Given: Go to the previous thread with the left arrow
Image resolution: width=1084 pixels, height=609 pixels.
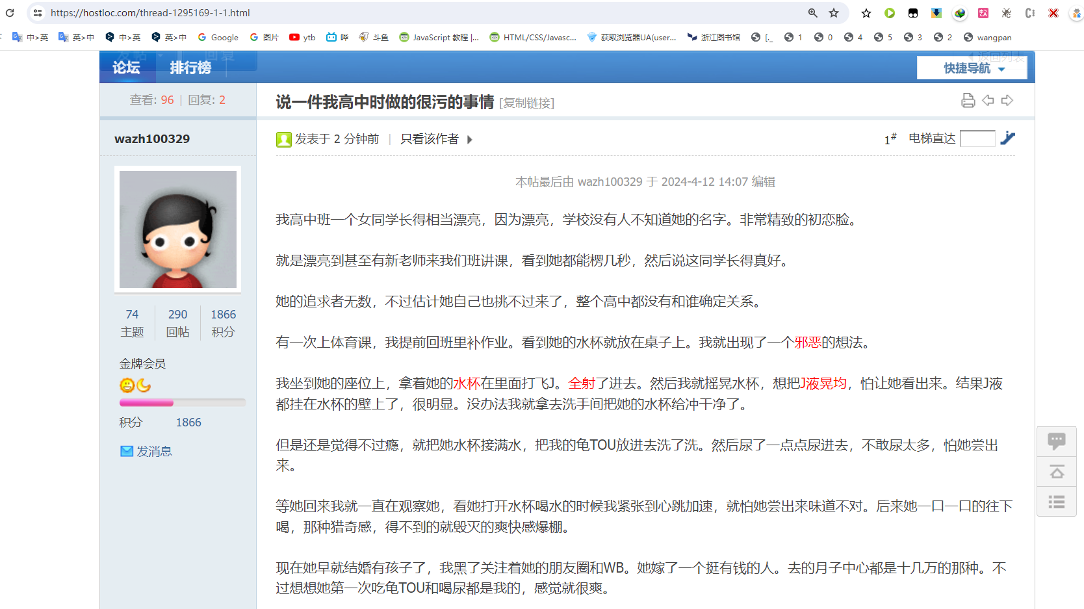Looking at the screenshot, I should coord(988,100).
